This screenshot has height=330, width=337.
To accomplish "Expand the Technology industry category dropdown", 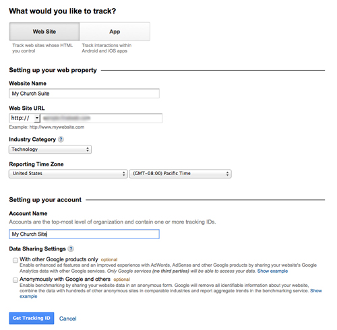I will 50,150.
